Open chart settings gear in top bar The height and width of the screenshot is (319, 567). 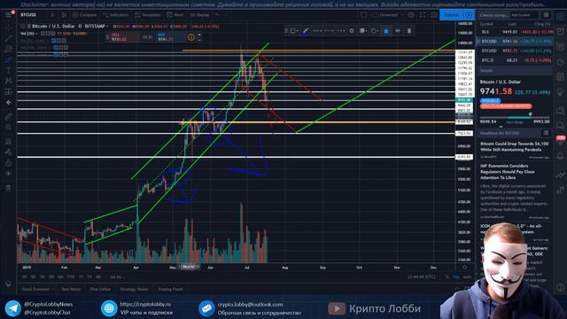411,15
